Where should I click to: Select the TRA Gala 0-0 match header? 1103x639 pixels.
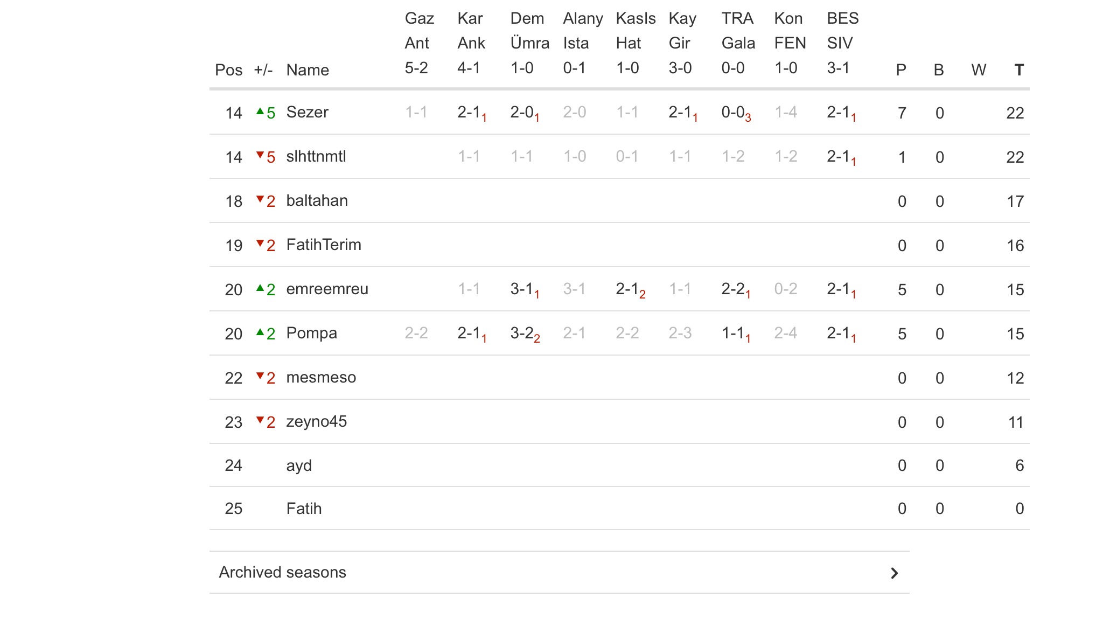[737, 43]
